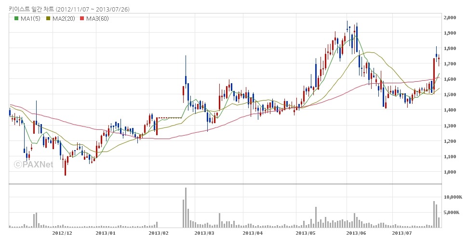Image resolution: width=468 pixels, height=241 pixels.
Task: Click the 2013/03 date axis label
Action: point(204,233)
